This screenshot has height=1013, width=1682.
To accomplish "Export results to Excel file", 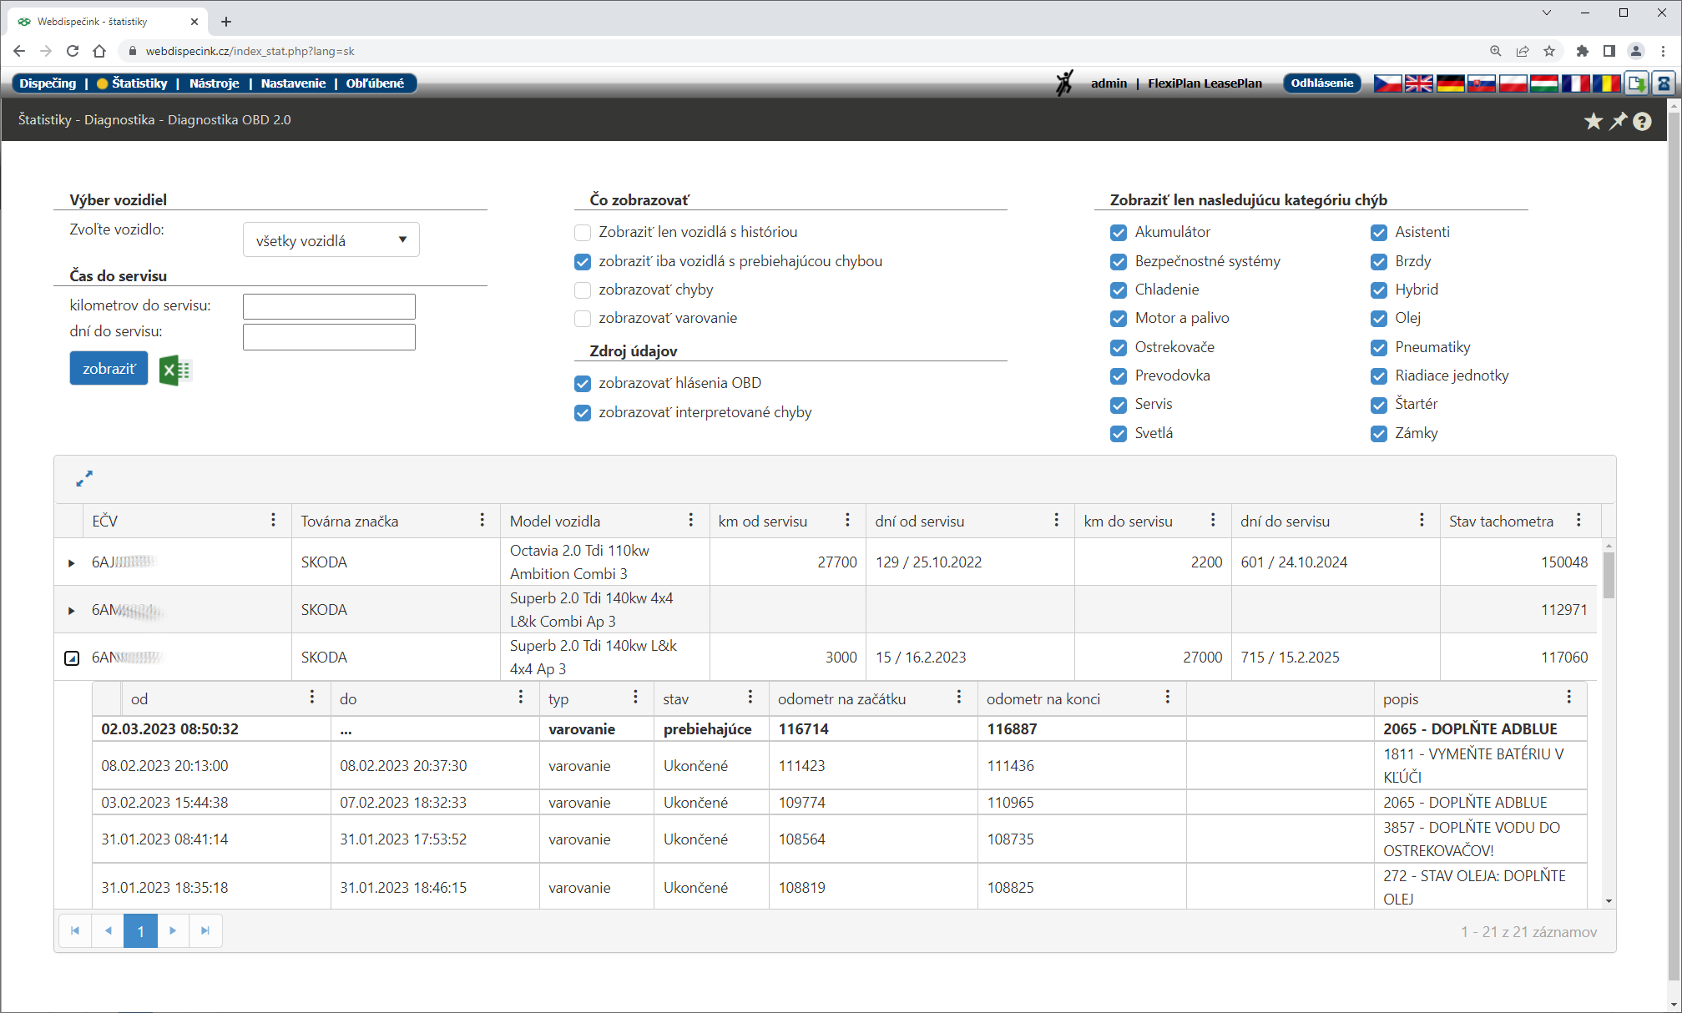I will click(x=175, y=370).
